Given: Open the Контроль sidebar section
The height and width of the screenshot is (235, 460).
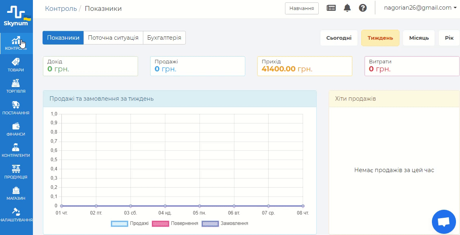Looking at the screenshot, I should pos(16,44).
